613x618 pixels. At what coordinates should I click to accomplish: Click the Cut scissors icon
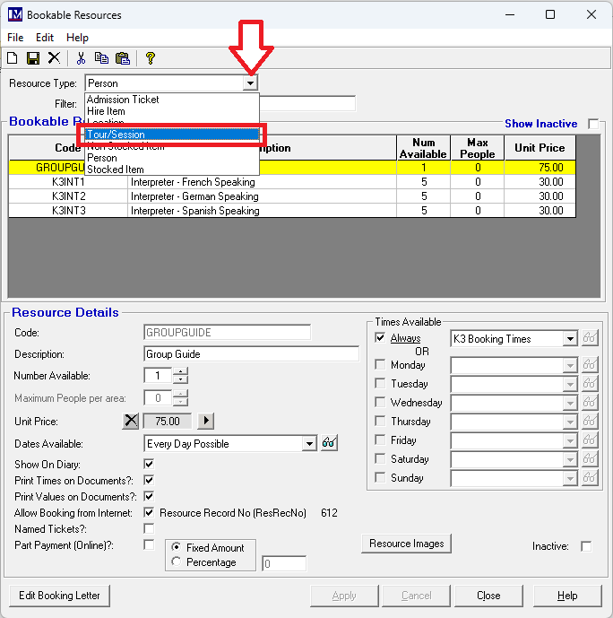(81, 58)
